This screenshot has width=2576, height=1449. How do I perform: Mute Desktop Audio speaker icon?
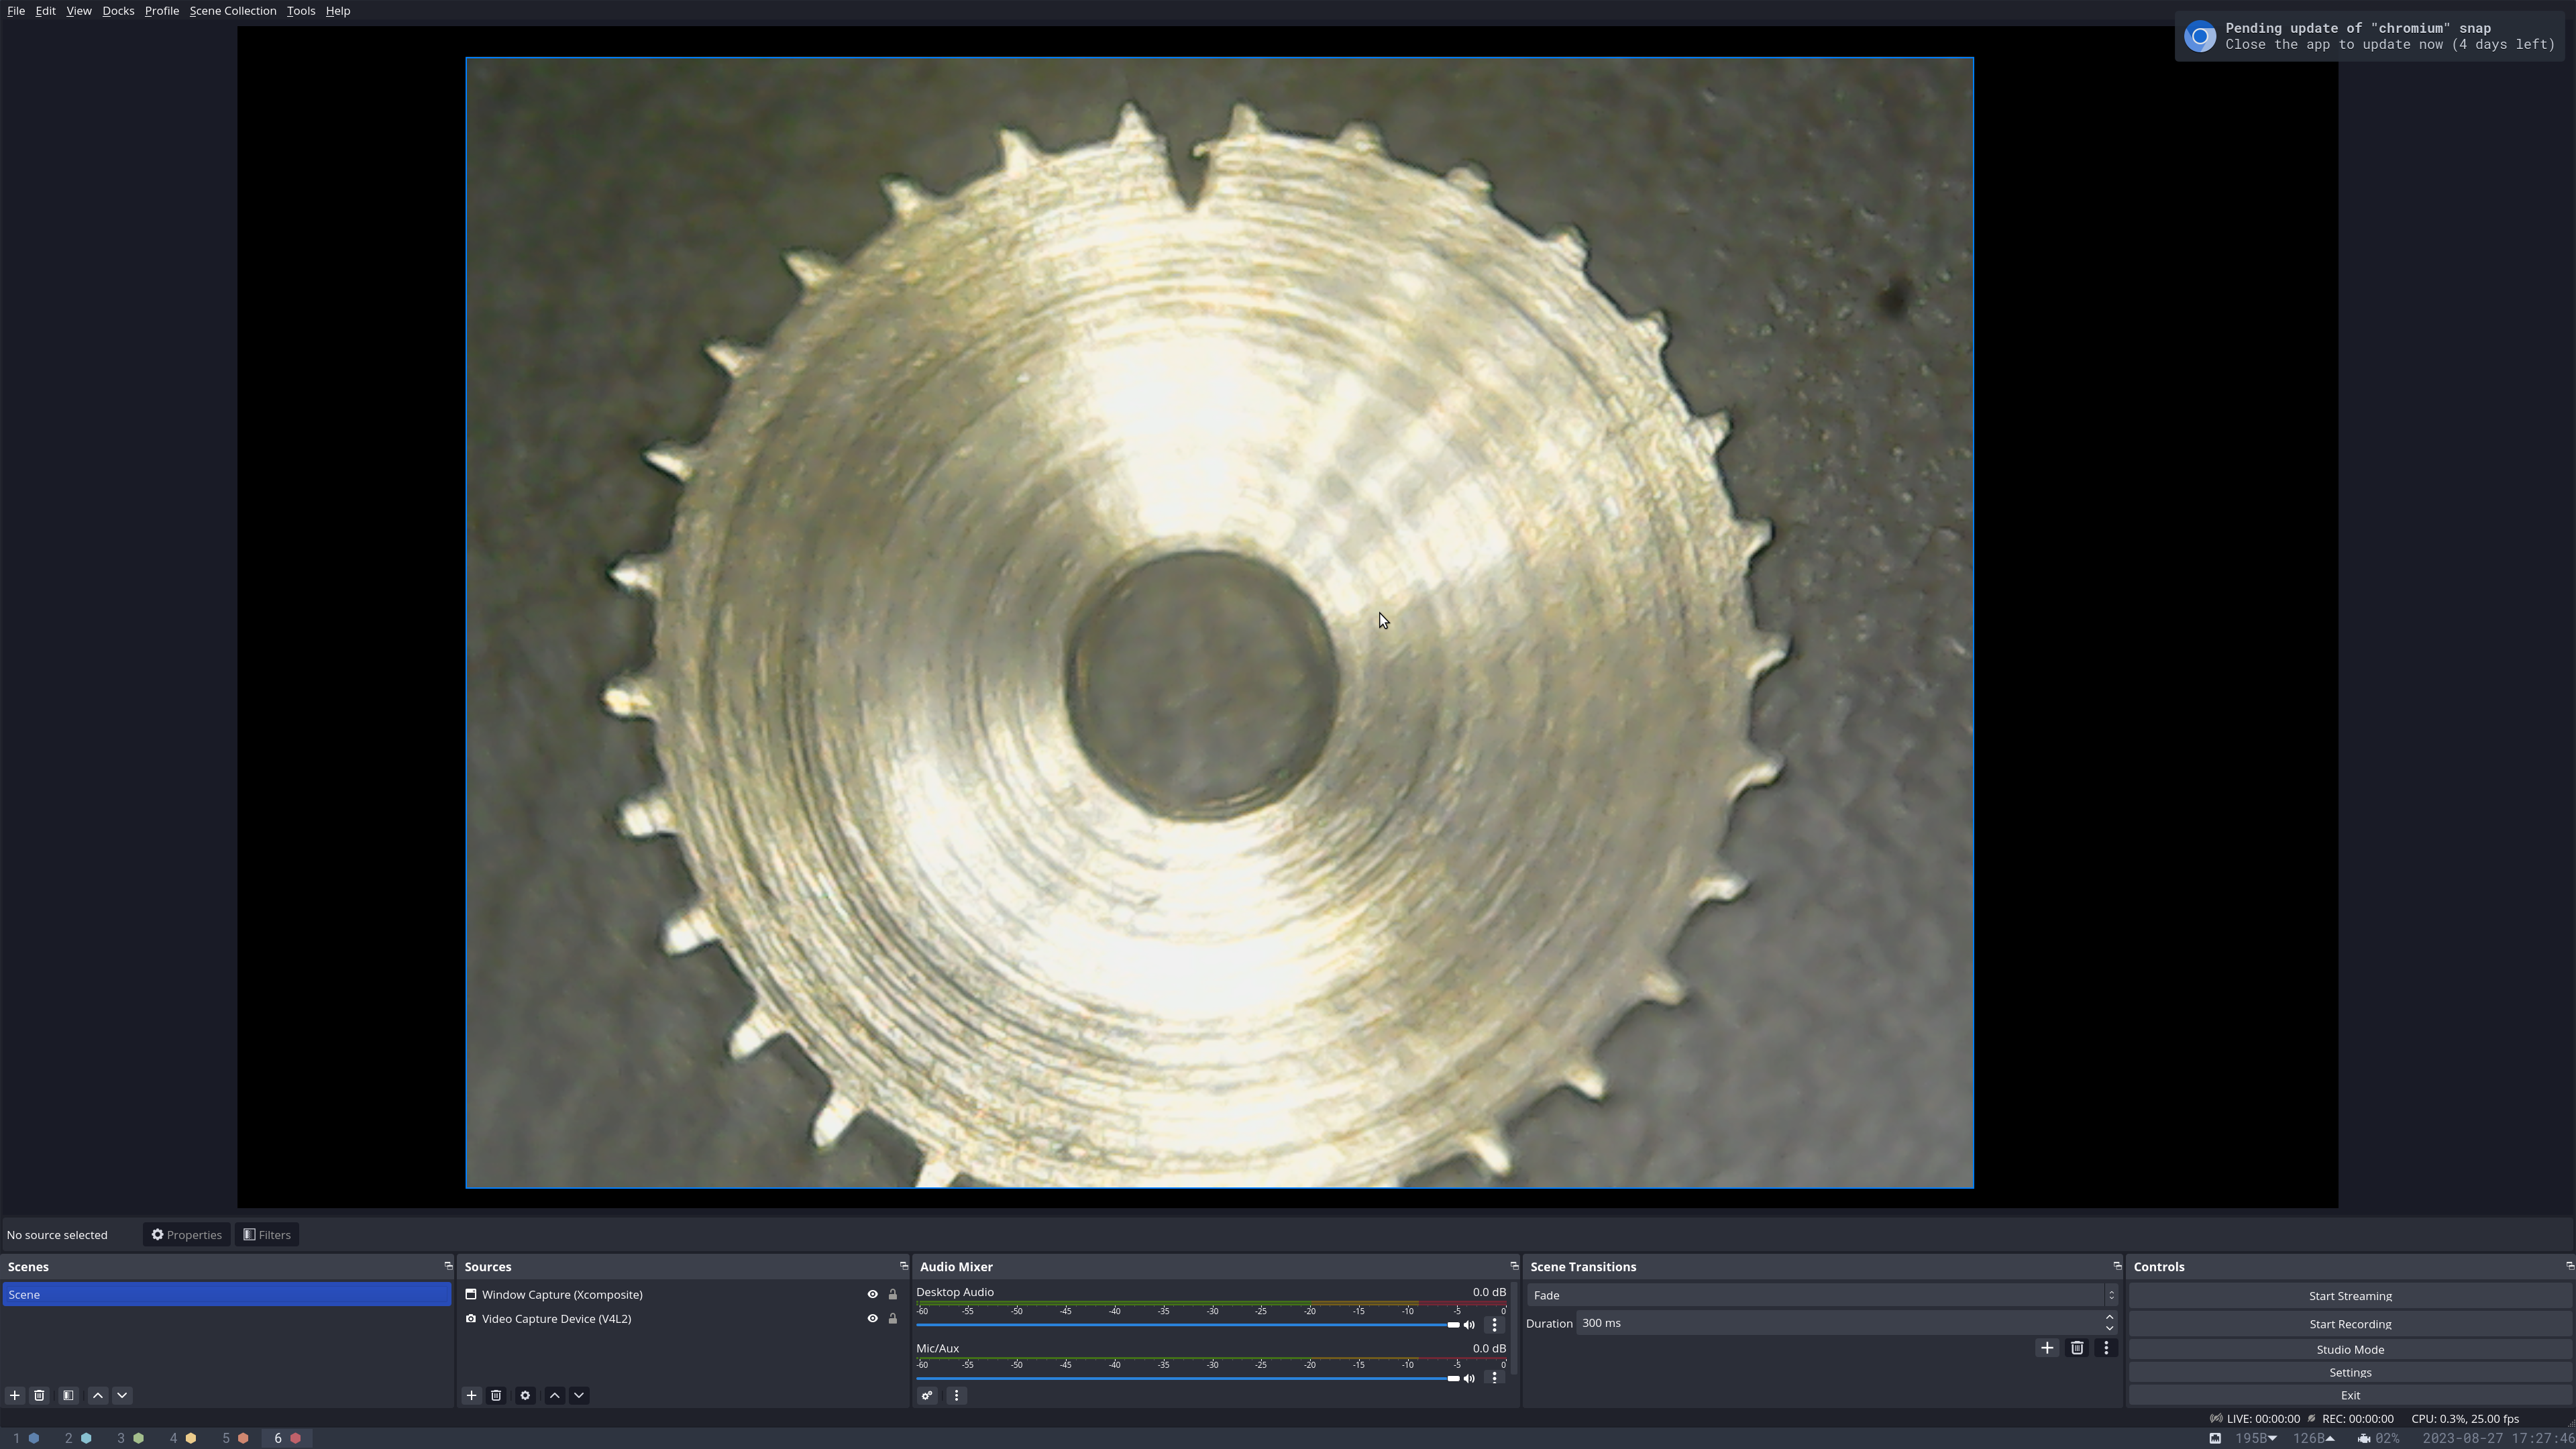(x=1469, y=1325)
